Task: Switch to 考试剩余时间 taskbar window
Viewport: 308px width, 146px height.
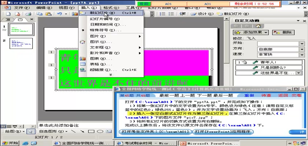Action: pos(147,143)
